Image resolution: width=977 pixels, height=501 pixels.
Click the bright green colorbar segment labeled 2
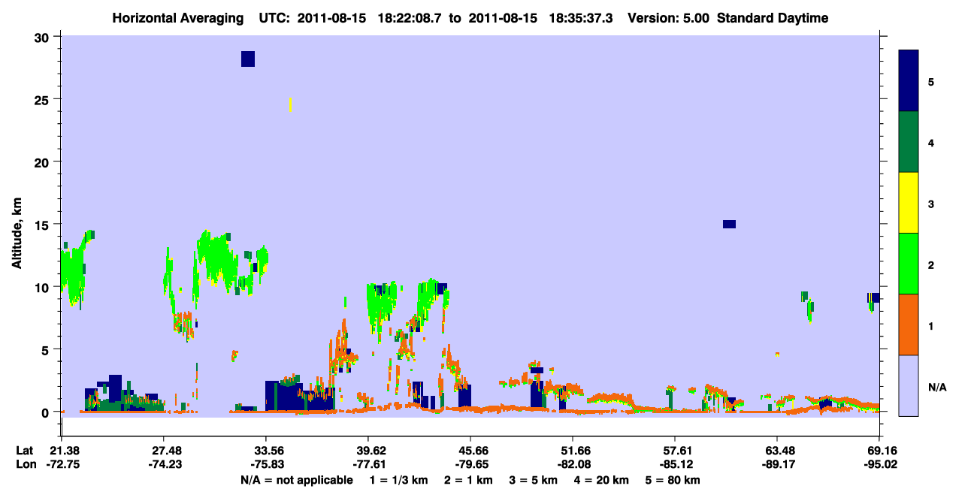click(x=909, y=264)
